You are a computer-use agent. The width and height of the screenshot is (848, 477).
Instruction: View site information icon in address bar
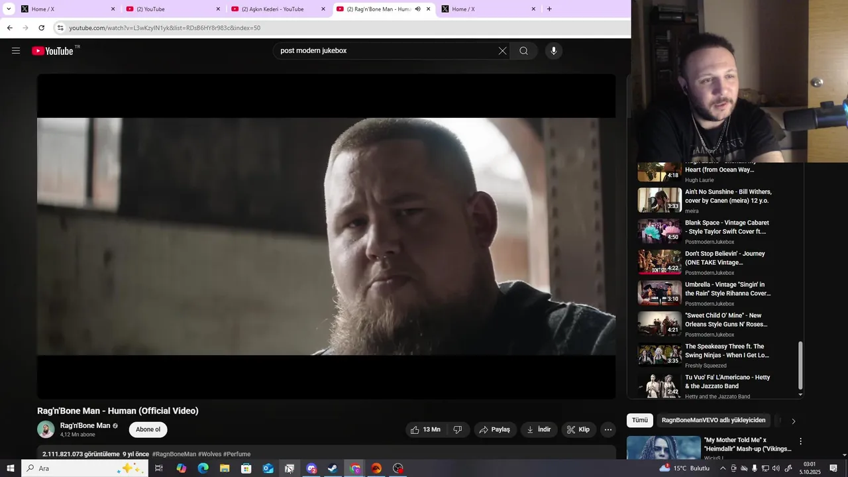(x=60, y=28)
